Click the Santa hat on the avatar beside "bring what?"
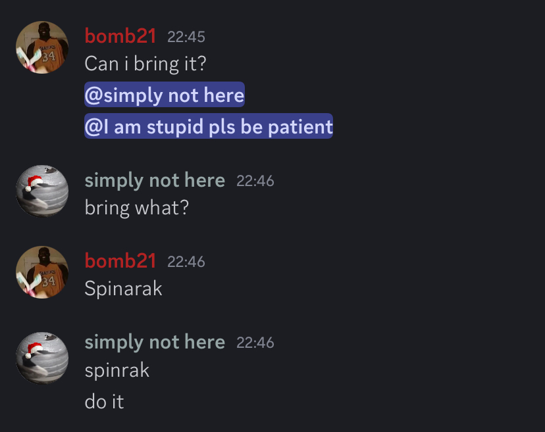This screenshot has height=432, width=545. point(33,182)
